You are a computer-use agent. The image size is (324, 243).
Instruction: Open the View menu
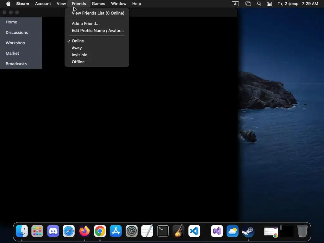point(61,4)
